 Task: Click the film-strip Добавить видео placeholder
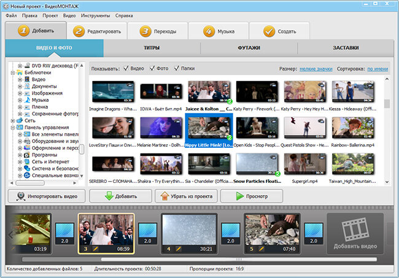[x=355, y=233]
